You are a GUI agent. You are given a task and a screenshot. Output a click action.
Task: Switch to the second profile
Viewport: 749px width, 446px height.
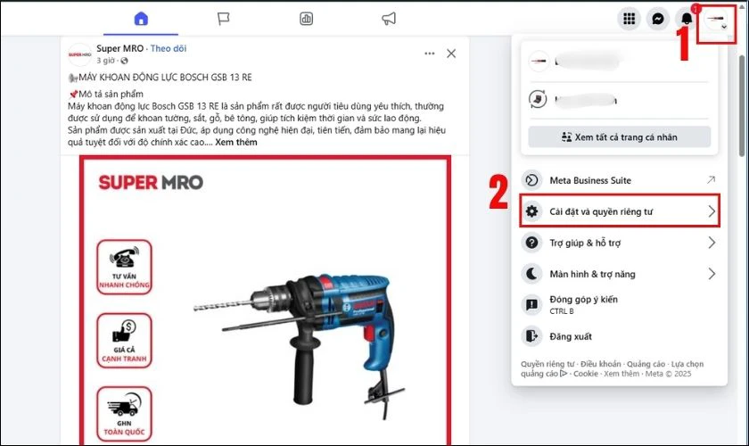[x=619, y=100]
